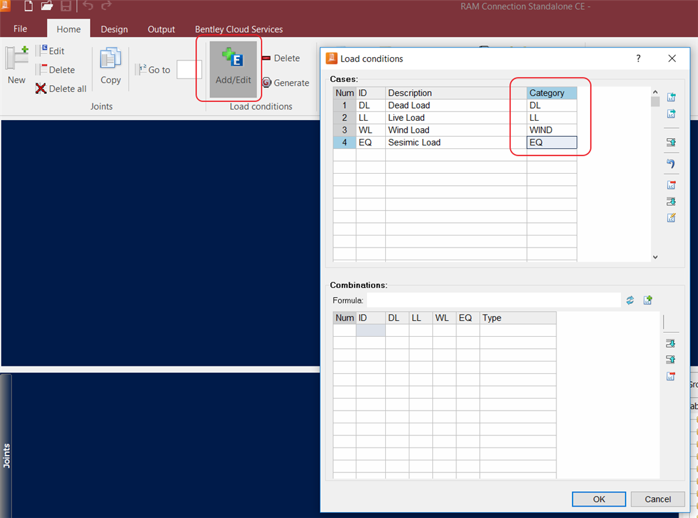The height and width of the screenshot is (518, 698).
Task: Click the Cancel button
Action: click(x=658, y=499)
